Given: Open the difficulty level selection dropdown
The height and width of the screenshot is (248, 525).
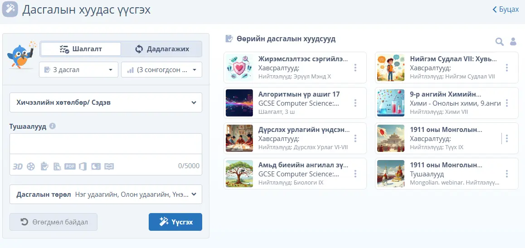Looking at the screenshot, I should (161, 70).
